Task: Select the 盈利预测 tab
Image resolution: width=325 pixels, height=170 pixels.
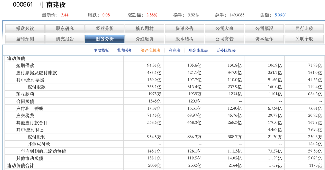Action: tap(25, 39)
